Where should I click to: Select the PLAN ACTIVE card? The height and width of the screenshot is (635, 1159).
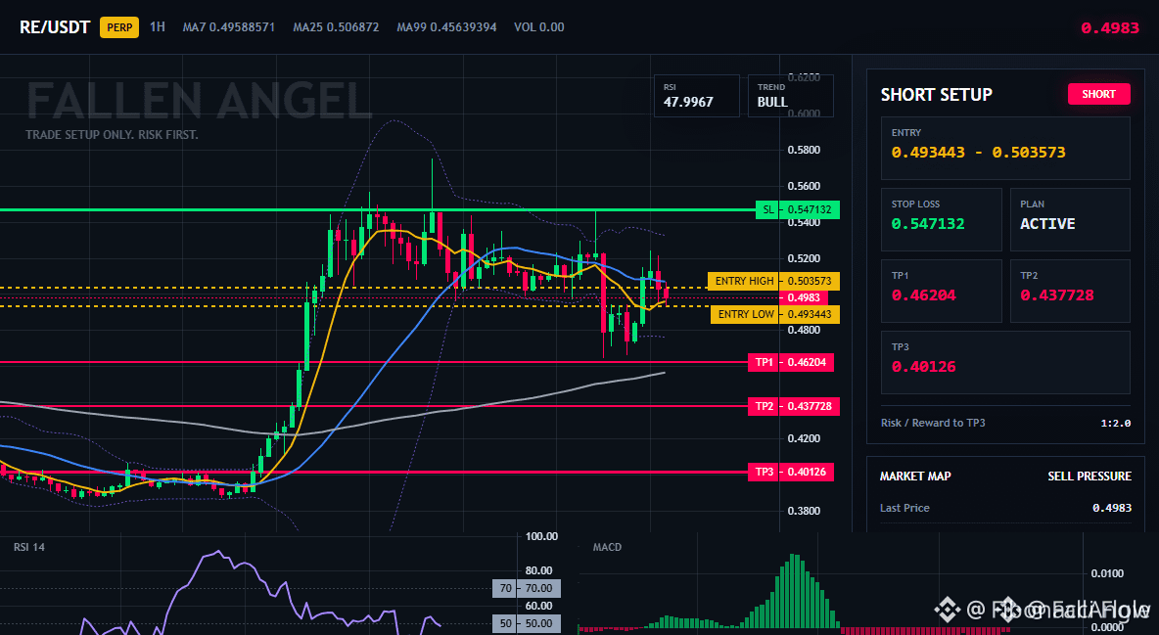click(x=1070, y=219)
